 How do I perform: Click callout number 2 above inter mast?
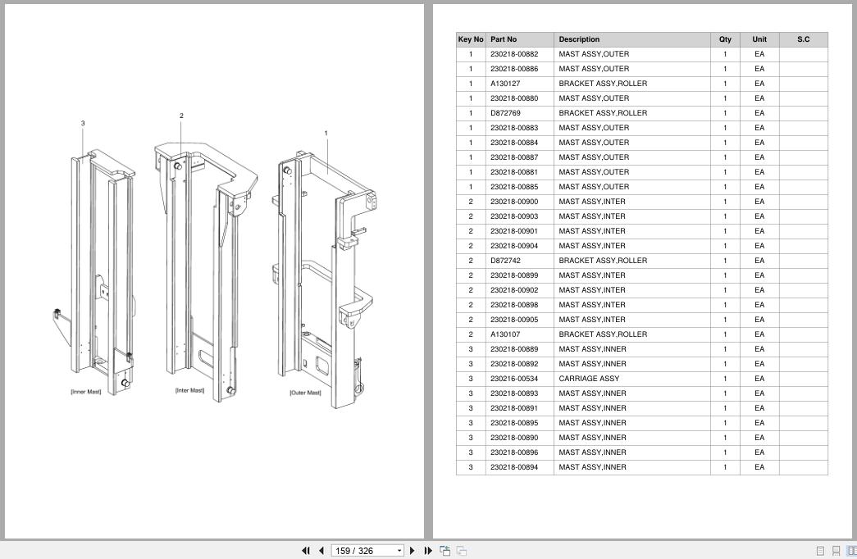pyautogui.click(x=181, y=116)
